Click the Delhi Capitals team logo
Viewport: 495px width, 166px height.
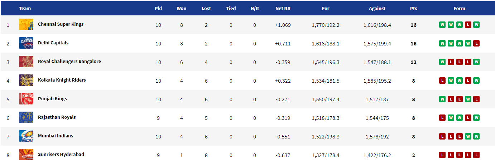point(26,43)
